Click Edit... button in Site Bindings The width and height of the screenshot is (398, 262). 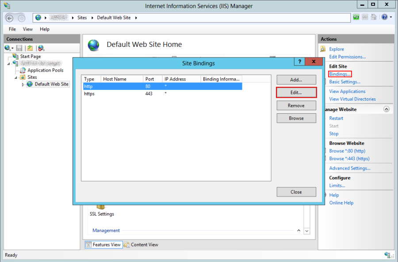[x=296, y=92]
